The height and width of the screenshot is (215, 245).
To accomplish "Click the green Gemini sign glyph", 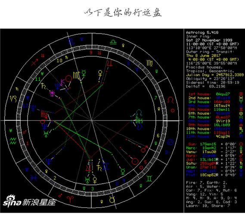I will click(x=149, y=179).
